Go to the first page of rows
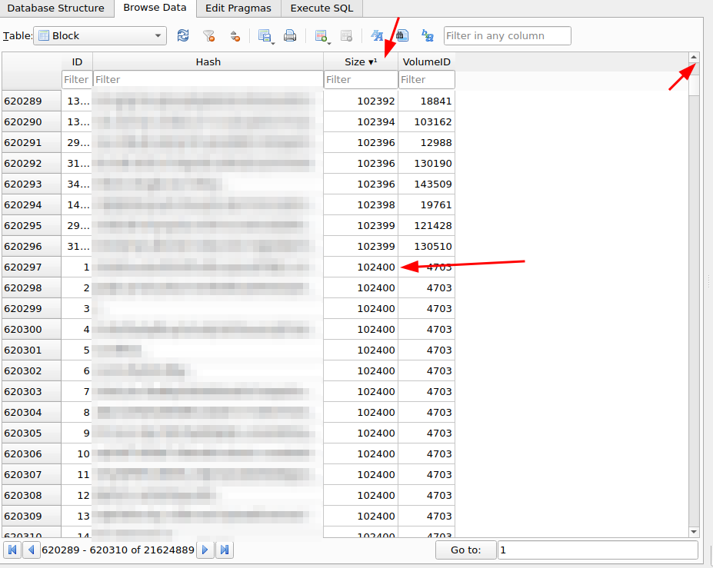 tap(12, 550)
